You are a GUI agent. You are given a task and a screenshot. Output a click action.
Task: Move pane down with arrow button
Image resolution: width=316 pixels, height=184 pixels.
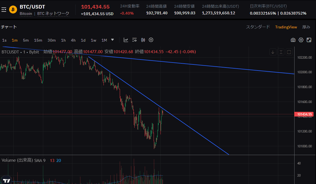273,52
